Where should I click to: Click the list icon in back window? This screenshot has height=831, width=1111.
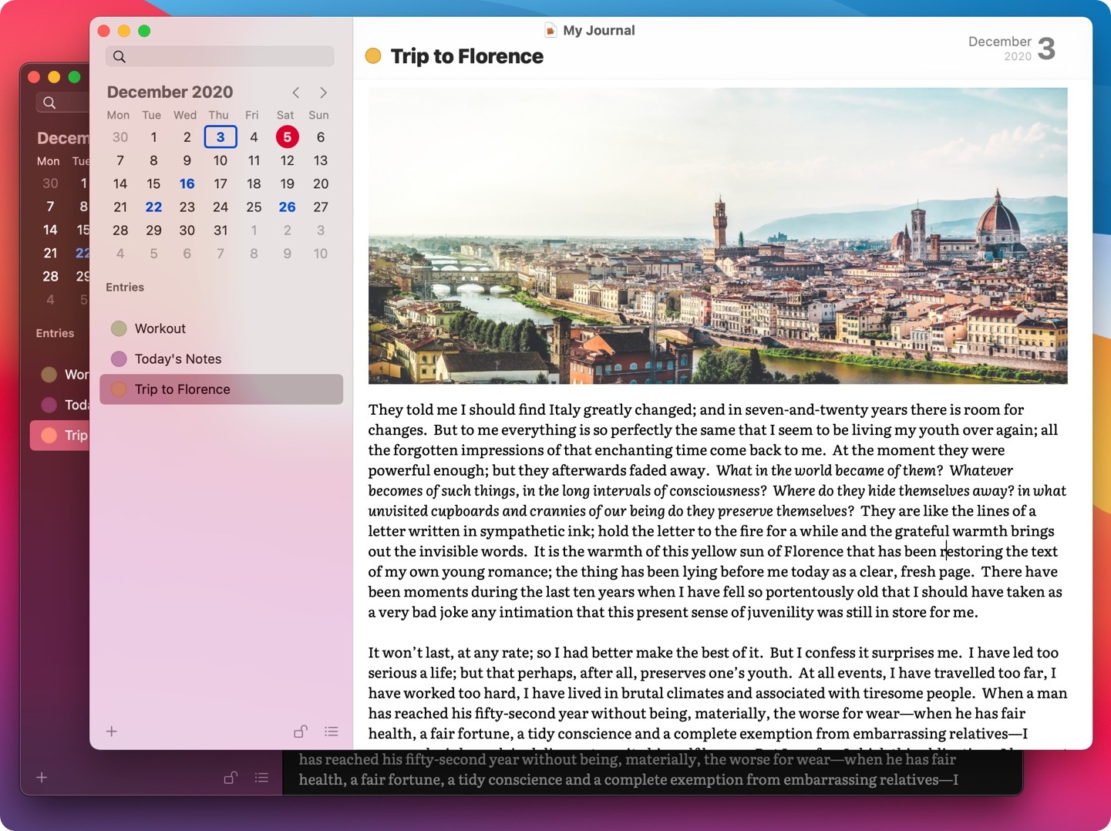[x=261, y=777]
